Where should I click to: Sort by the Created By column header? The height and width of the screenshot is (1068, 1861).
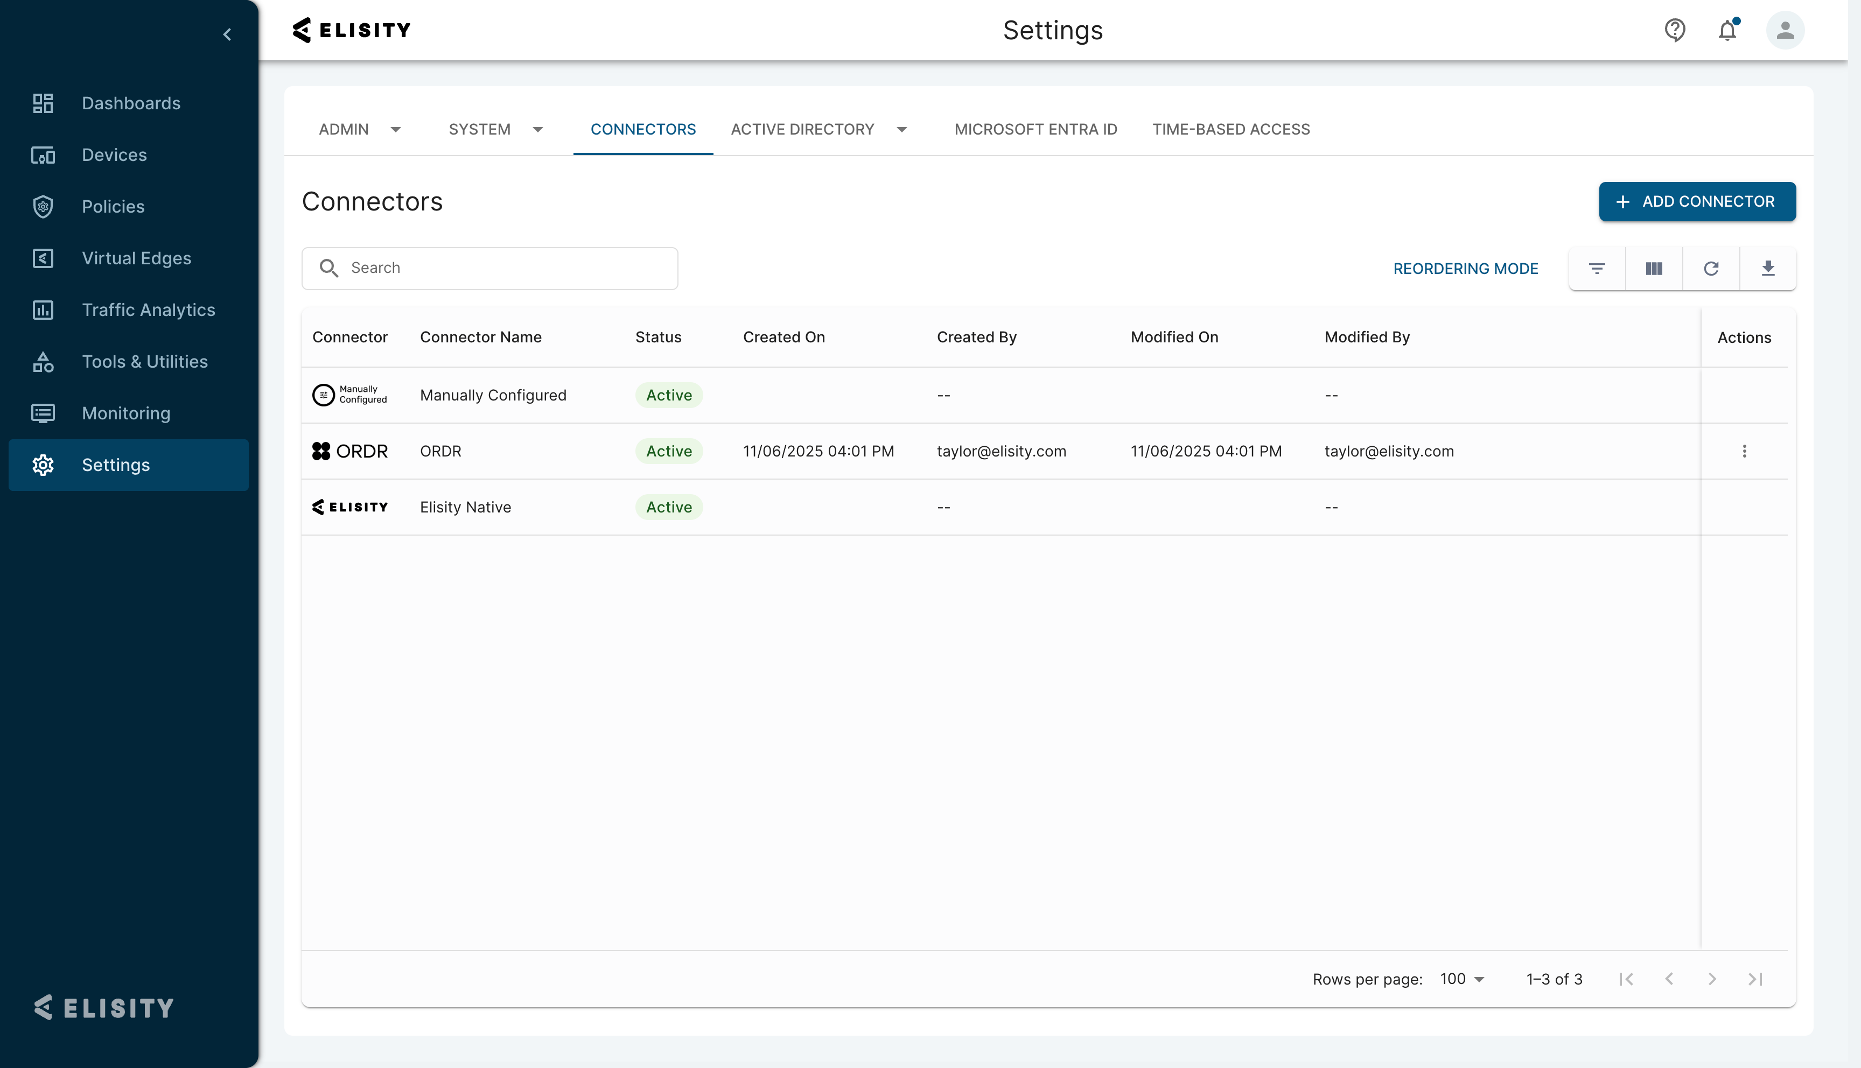click(x=976, y=338)
